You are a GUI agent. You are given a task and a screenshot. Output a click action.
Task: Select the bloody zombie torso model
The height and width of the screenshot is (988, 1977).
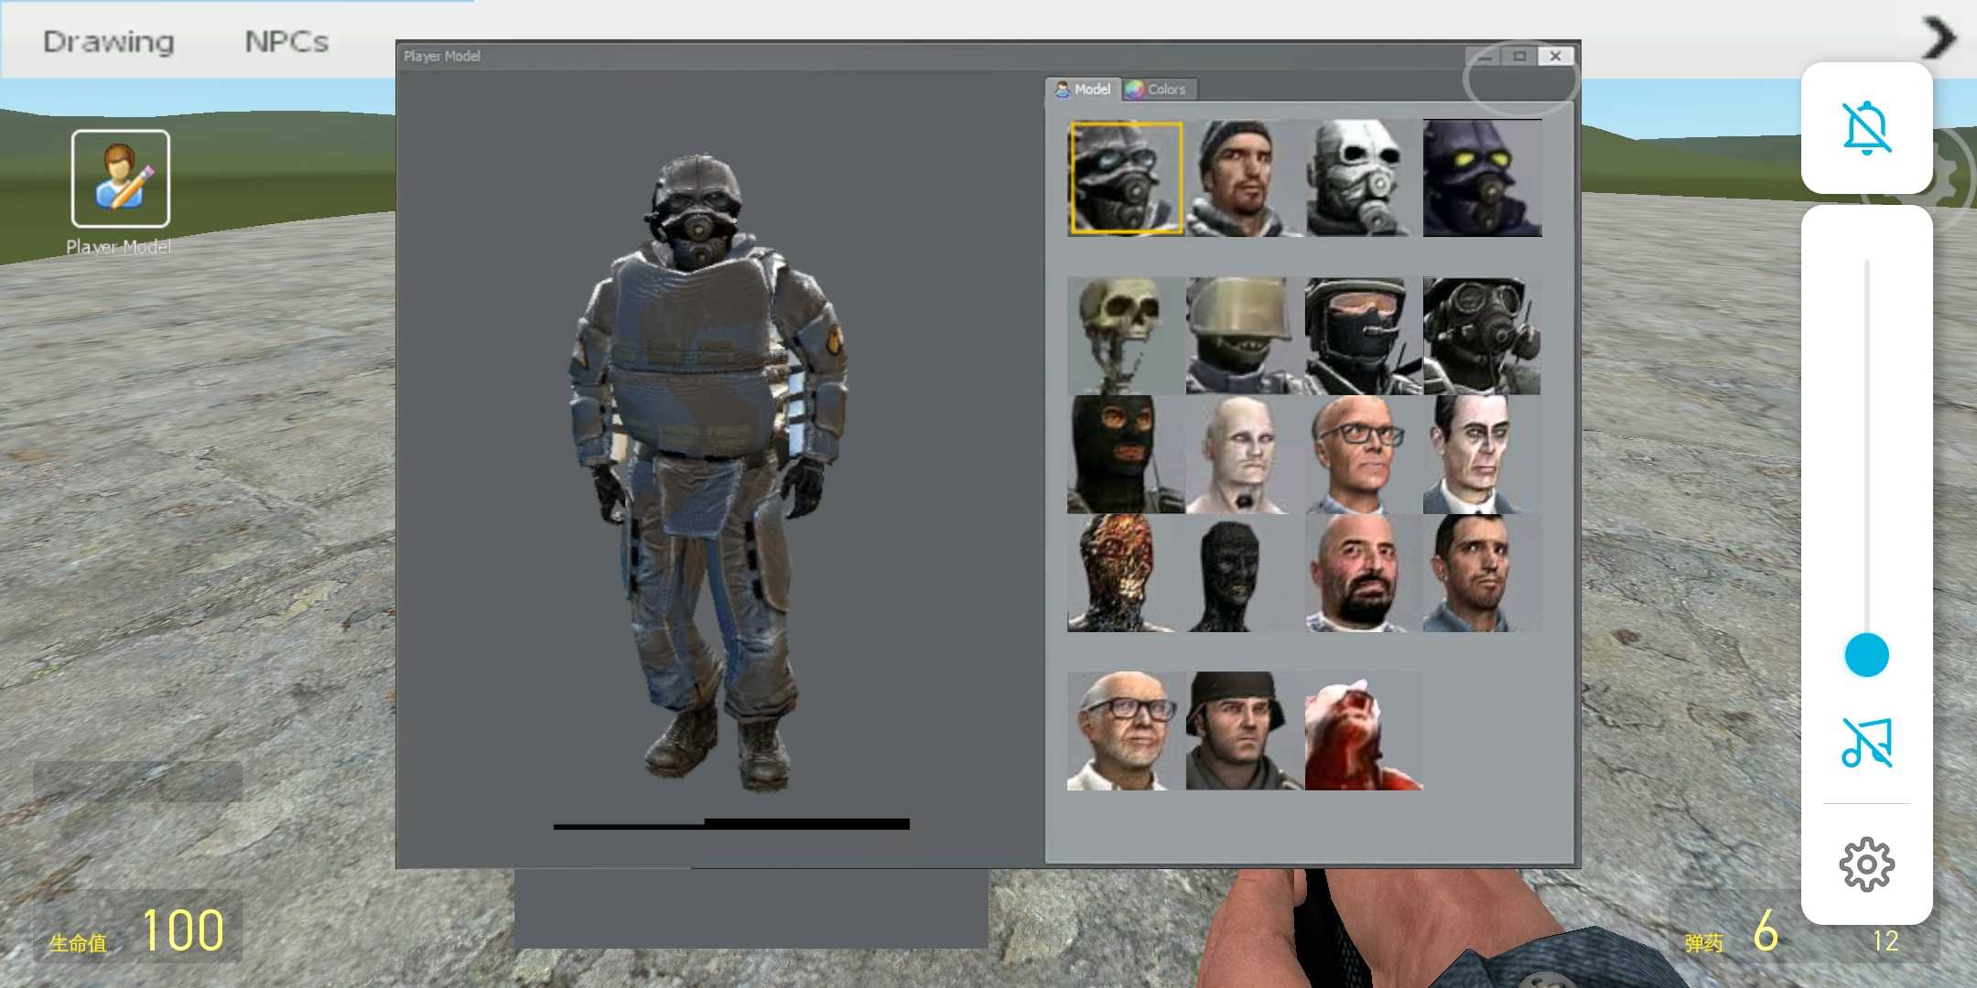pos(1364,731)
